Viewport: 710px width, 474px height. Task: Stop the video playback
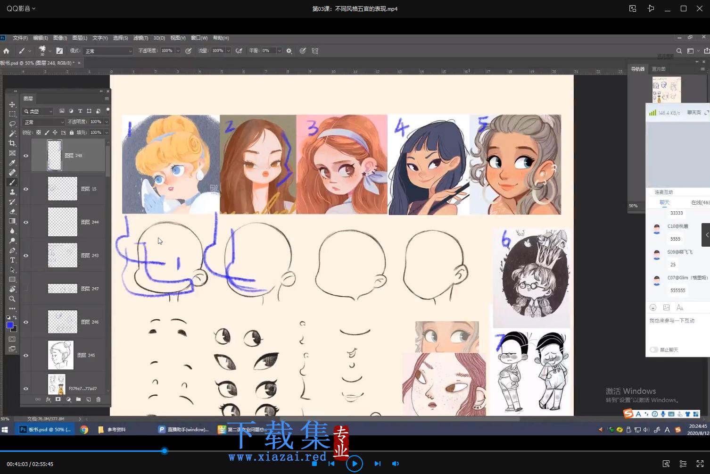[314, 464]
